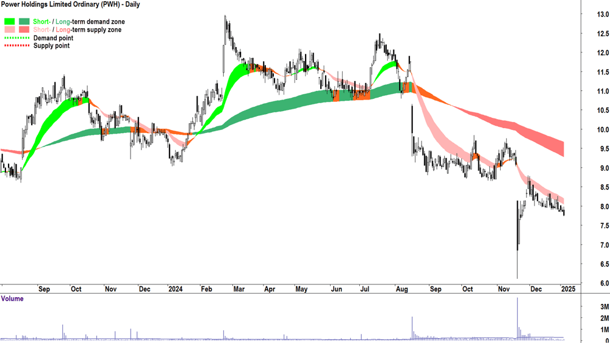Click the 12.5 price axis label
This screenshot has width=610, height=343.
click(x=603, y=34)
